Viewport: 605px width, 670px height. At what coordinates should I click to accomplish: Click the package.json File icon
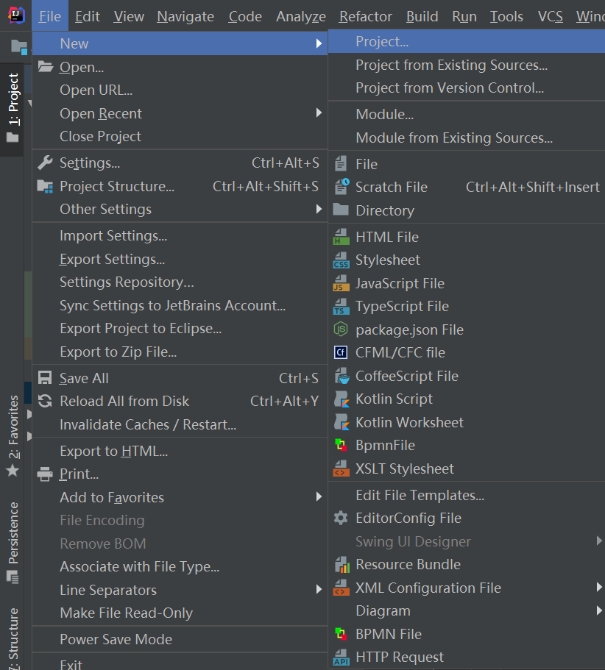(x=341, y=330)
